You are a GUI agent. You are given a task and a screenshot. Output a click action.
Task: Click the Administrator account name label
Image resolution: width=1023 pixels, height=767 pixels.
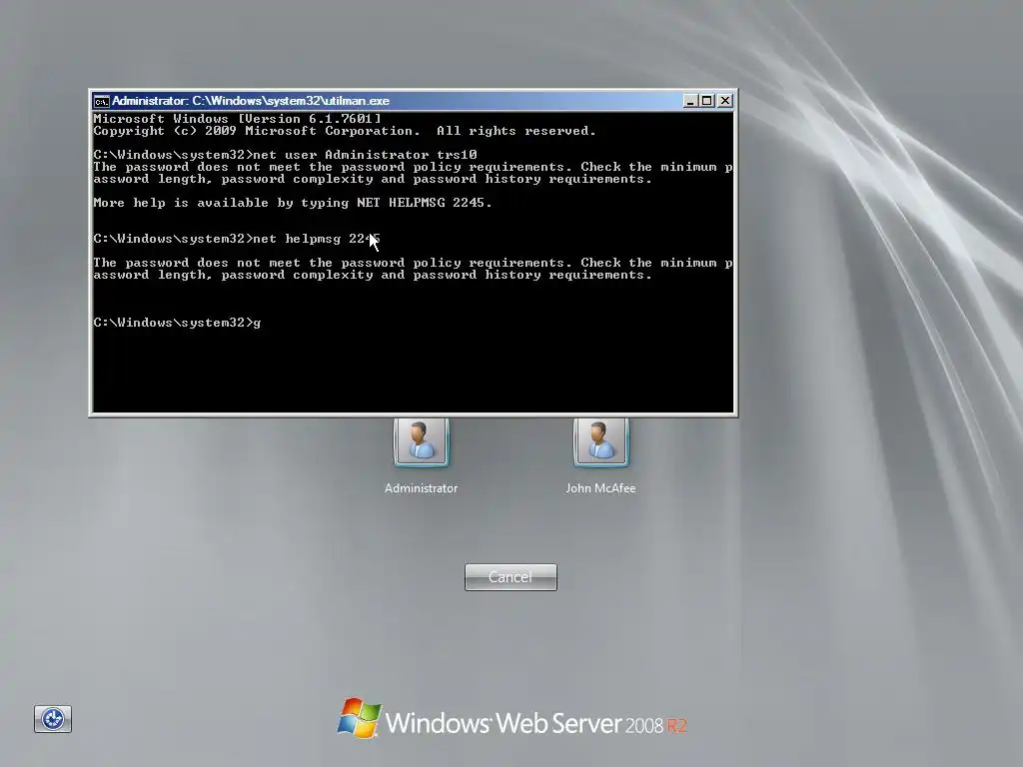tap(421, 487)
